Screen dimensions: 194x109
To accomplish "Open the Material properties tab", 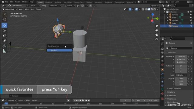I will click(162, 94).
